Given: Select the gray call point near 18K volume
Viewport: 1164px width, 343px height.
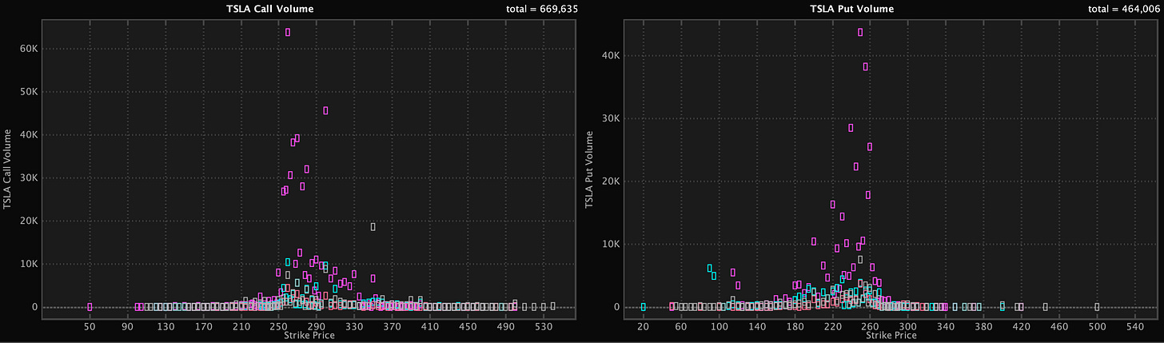Looking at the screenshot, I should coord(373,226).
